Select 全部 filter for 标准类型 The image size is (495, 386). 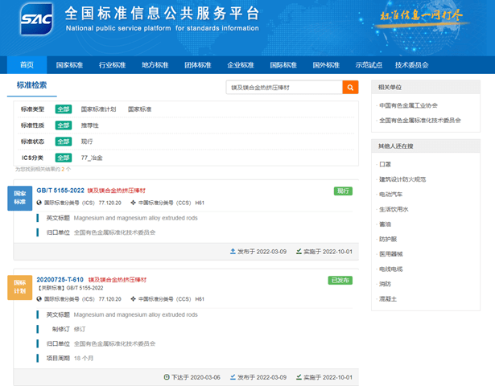(x=64, y=109)
